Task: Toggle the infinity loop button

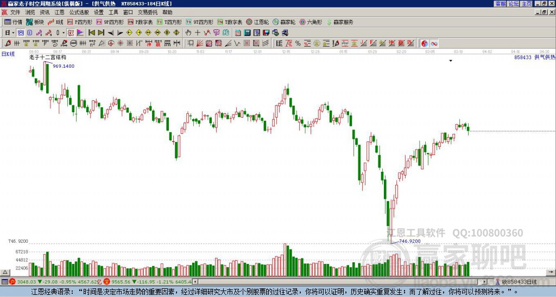Action: pyautogui.click(x=434, y=43)
